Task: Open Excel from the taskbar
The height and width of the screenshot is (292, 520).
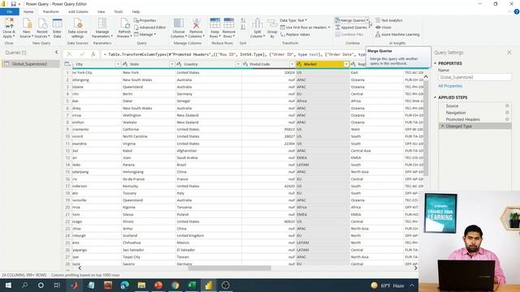Action: (x=192, y=285)
